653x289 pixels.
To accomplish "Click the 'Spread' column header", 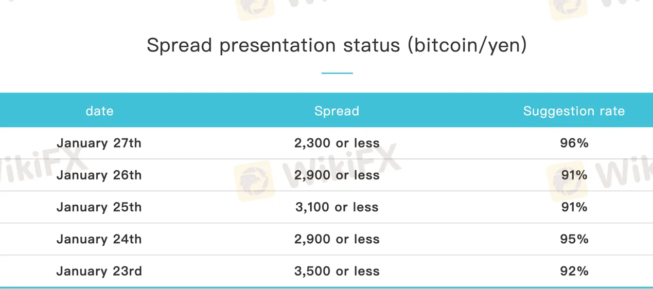I will coord(337,111).
